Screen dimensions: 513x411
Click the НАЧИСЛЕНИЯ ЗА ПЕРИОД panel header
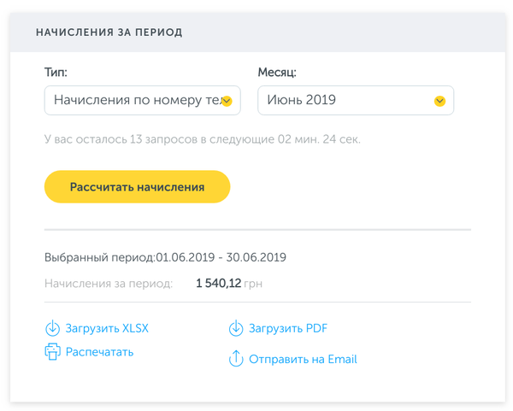coord(109,32)
